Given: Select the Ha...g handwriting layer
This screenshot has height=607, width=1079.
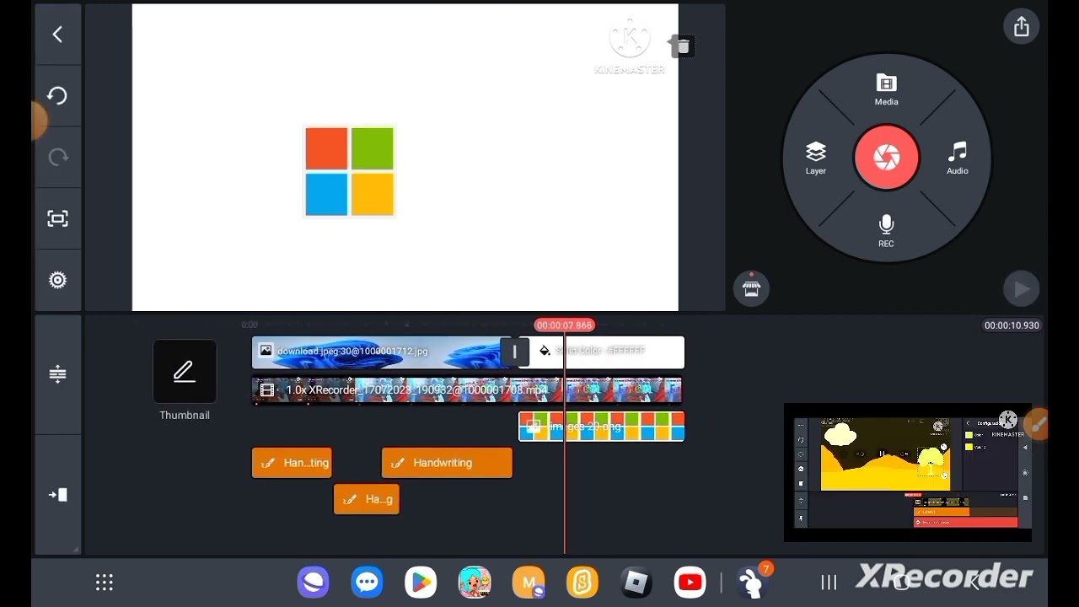Looking at the screenshot, I should tap(367, 499).
